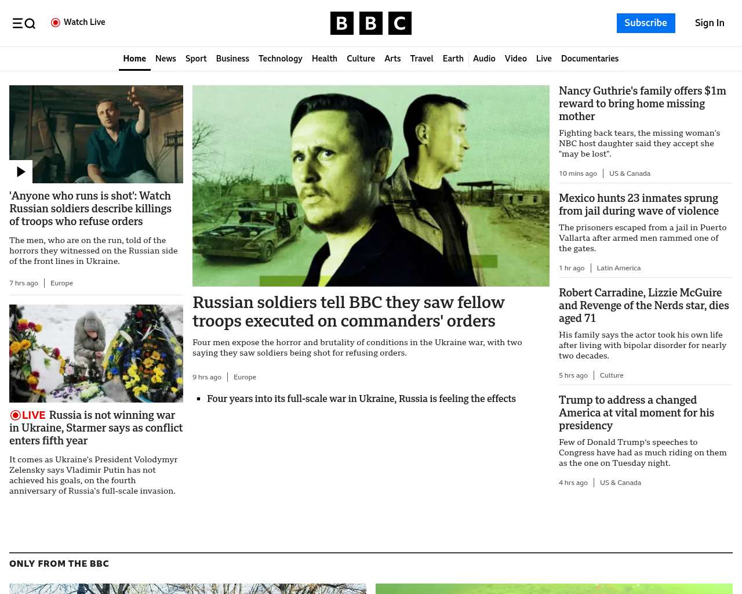742x594 pixels.
Task: Go to the News section
Action: pos(166,59)
